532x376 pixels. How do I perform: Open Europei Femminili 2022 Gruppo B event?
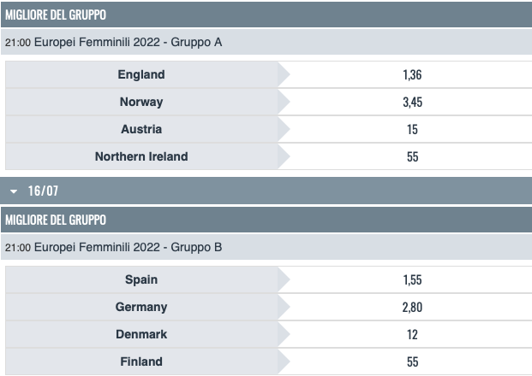coord(113,247)
